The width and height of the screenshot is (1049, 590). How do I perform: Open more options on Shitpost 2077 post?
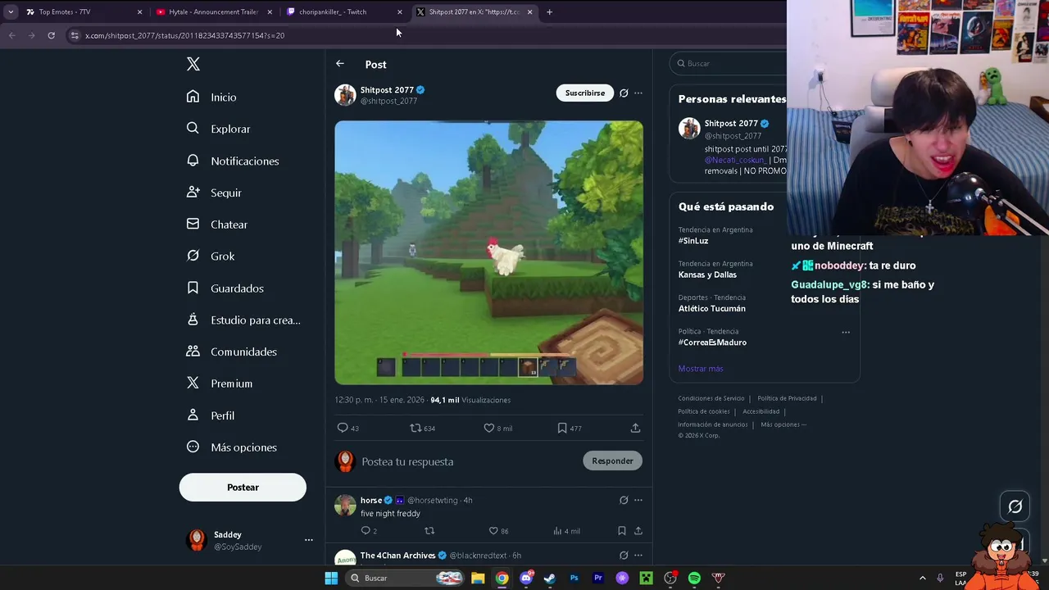(638, 93)
